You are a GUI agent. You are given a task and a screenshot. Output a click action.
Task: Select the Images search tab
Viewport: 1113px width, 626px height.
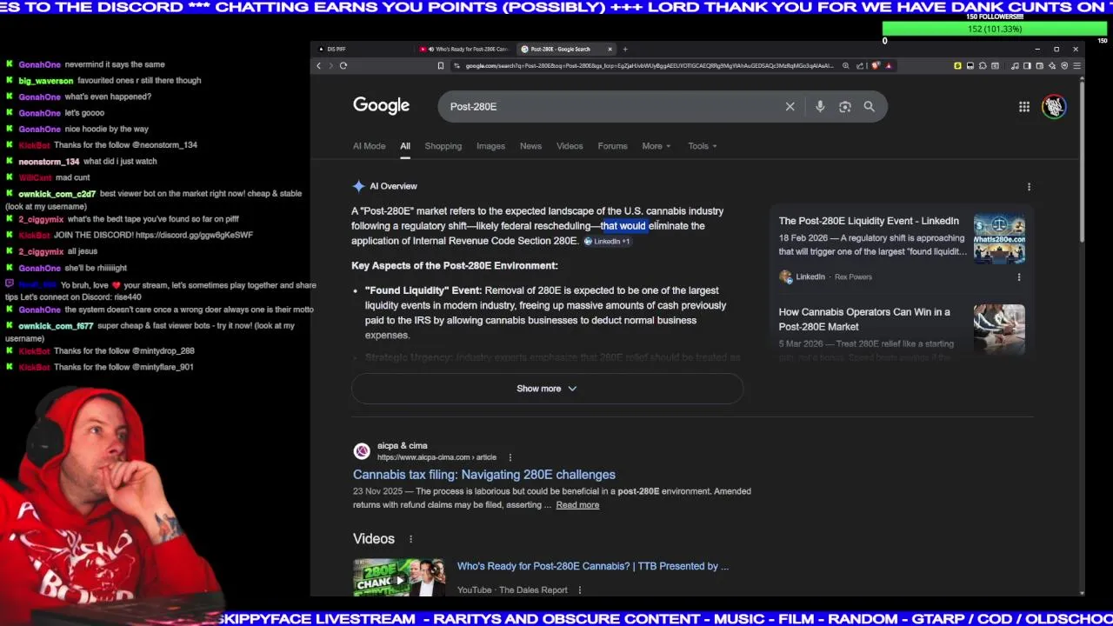click(x=490, y=146)
